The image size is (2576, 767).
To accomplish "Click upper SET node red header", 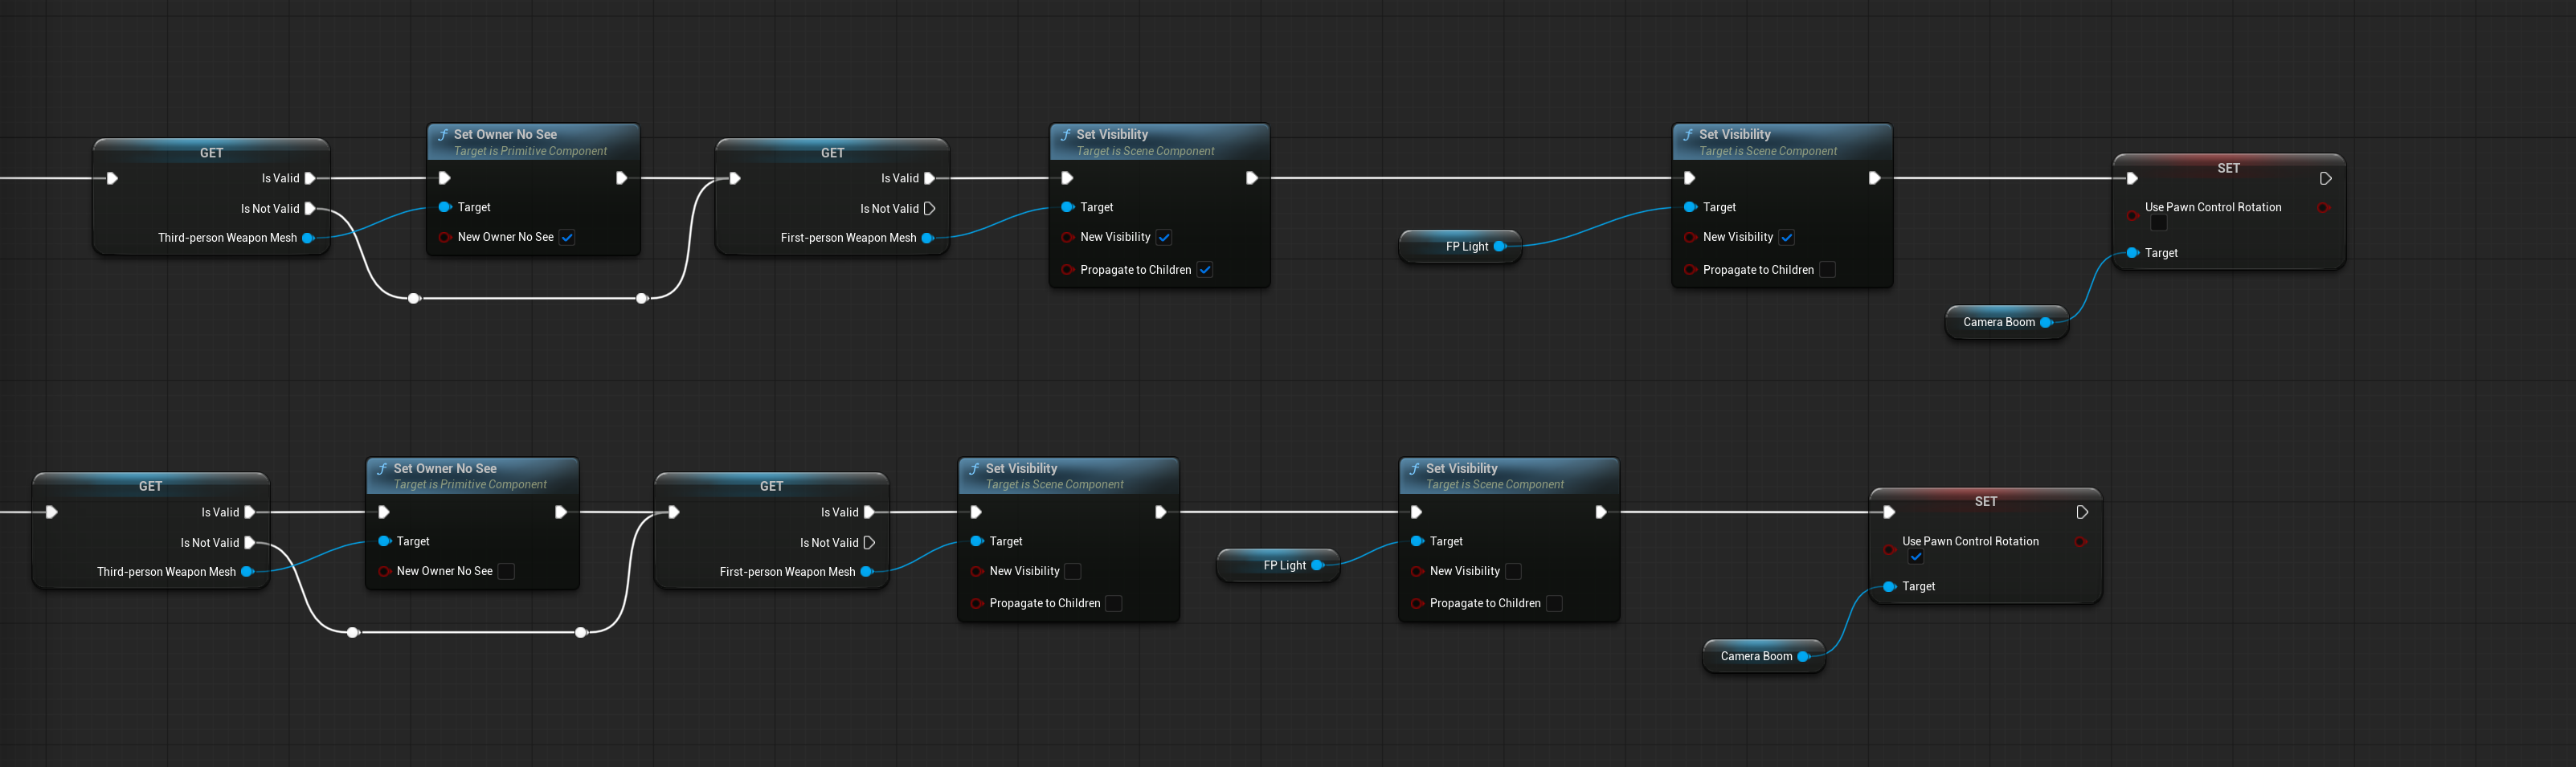I will 2229,168.
